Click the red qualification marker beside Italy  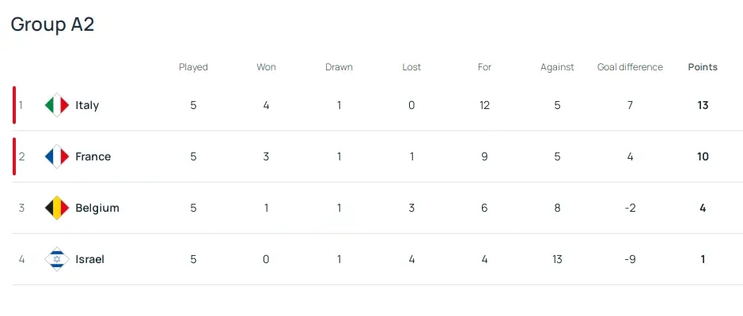pyautogui.click(x=14, y=105)
